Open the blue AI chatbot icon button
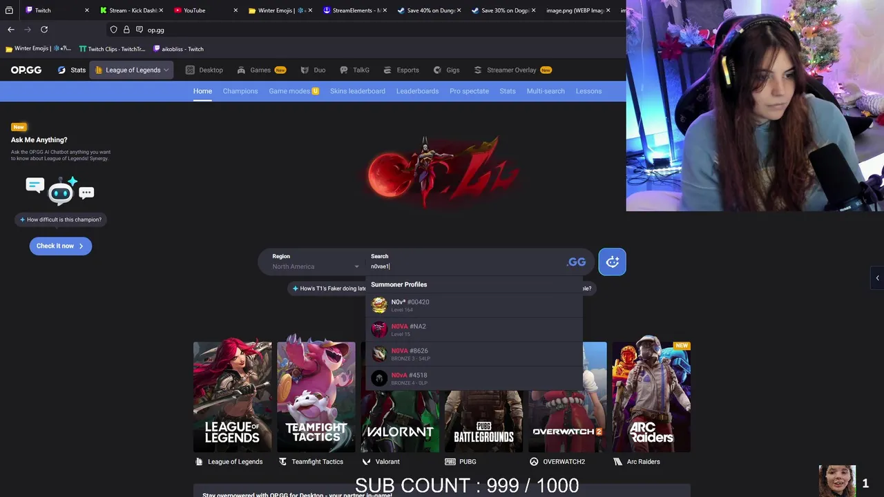The image size is (884, 497). pyautogui.click(x=612, y=262)
